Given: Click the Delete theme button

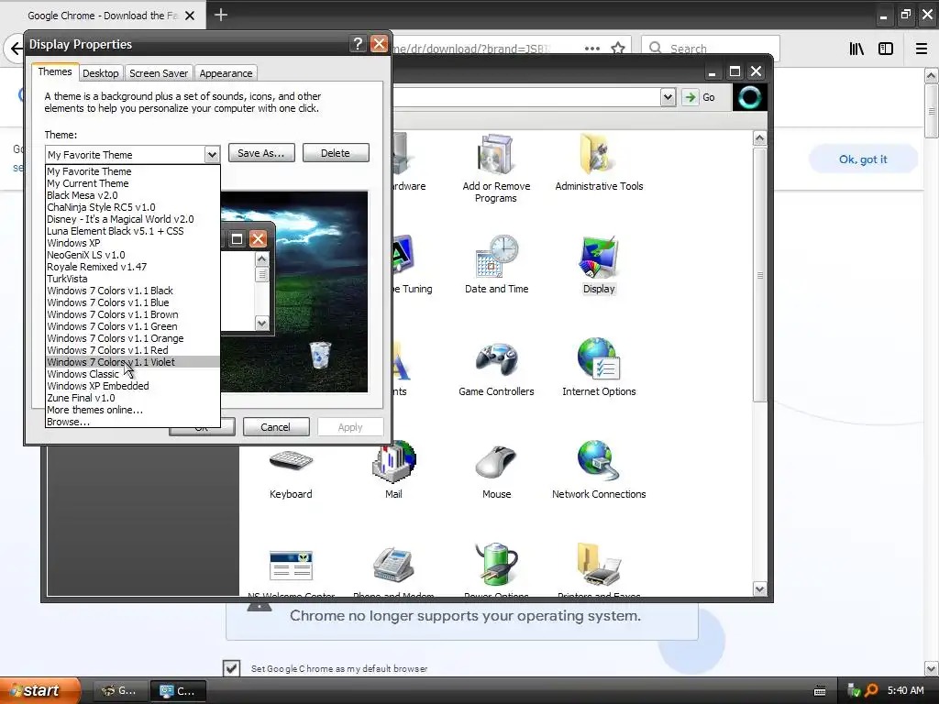Looking at the screenshot, I should click(336, 153).
